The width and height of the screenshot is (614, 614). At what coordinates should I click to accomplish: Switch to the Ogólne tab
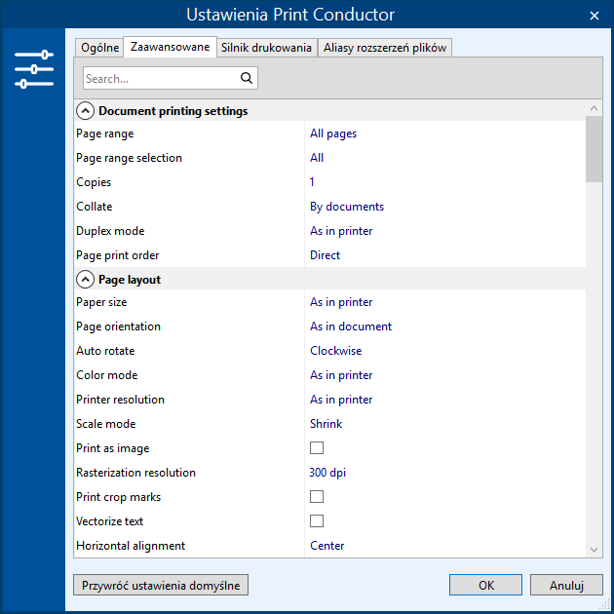click(99, 48)
